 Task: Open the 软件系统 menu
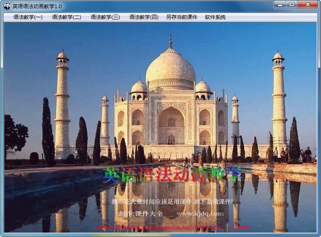[x=215, y=17]
